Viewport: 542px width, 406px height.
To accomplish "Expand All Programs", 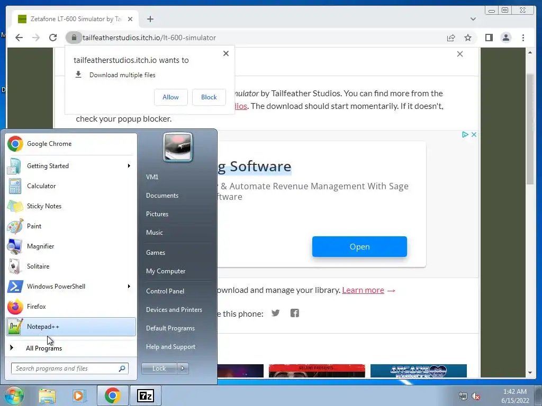I will pyautogui.click(x=71, y=348).
